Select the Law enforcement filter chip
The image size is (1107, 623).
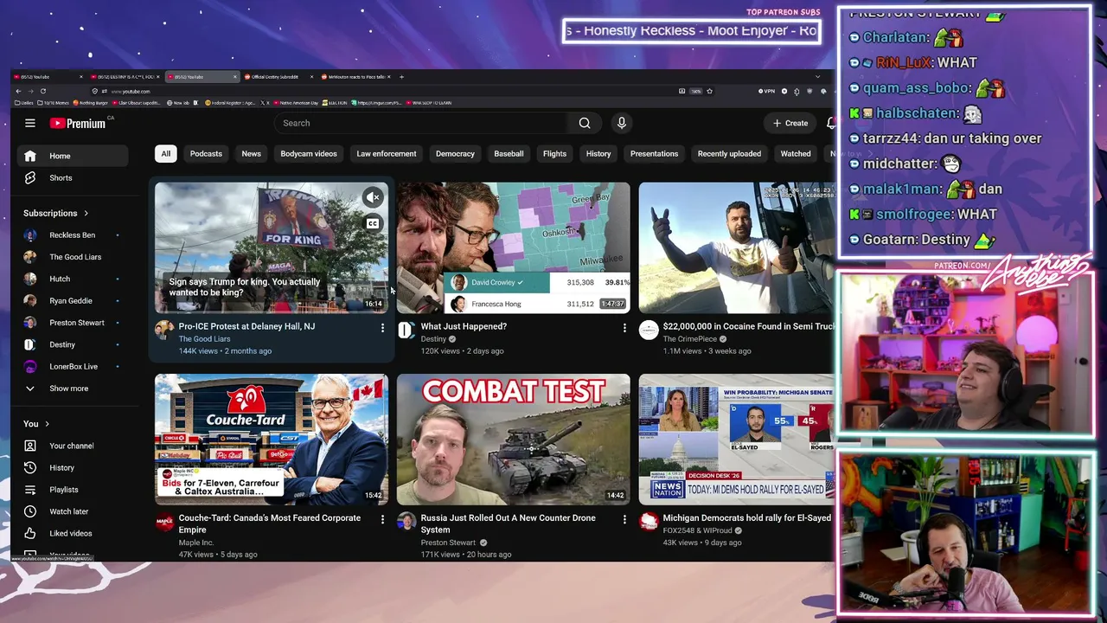[387, 154]
